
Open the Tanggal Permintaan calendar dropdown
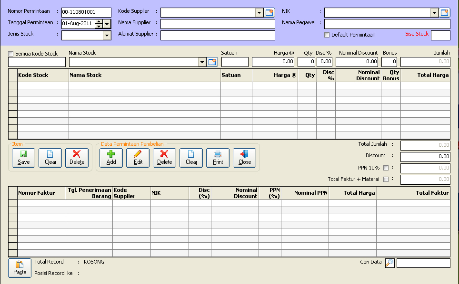107,23
